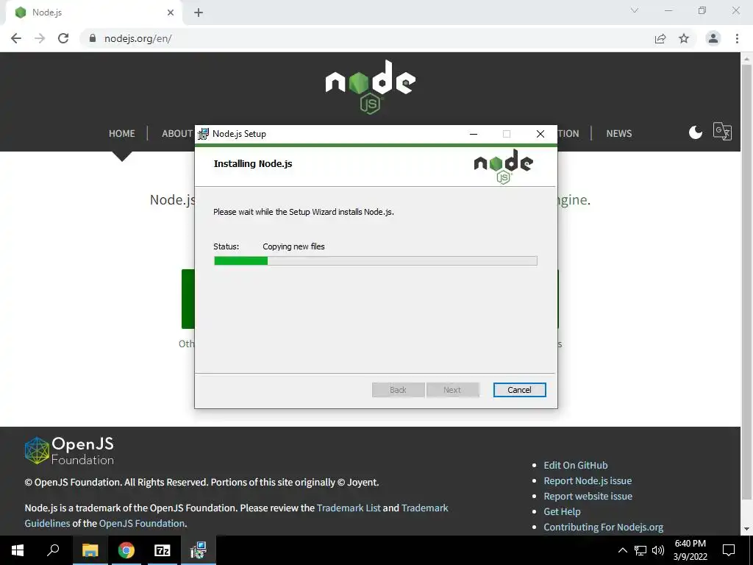Open a new tab with the plus button
This screenshot has height=565, width=753.
click(x=199, y=13)
